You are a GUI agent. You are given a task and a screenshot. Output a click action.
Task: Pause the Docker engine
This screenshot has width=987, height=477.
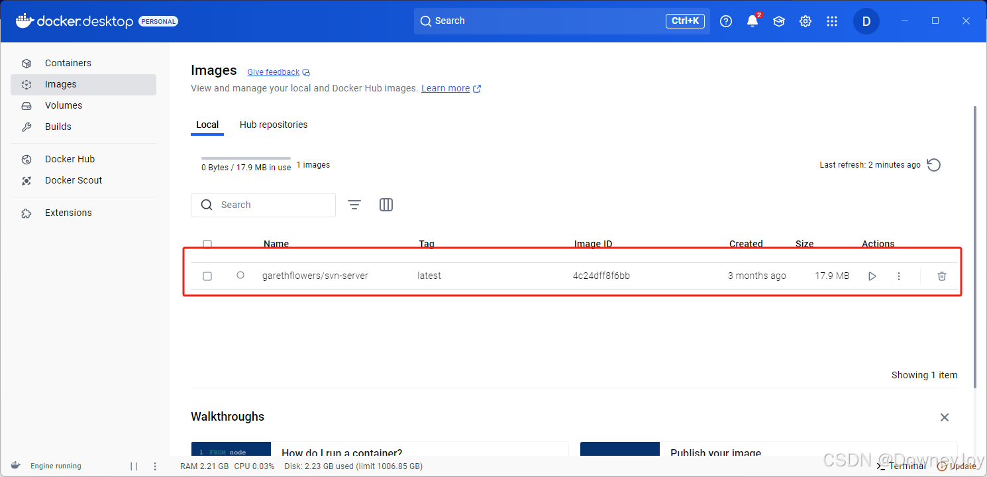point(134,466)
